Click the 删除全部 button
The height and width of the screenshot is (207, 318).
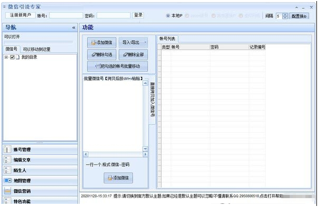point(133,55)
